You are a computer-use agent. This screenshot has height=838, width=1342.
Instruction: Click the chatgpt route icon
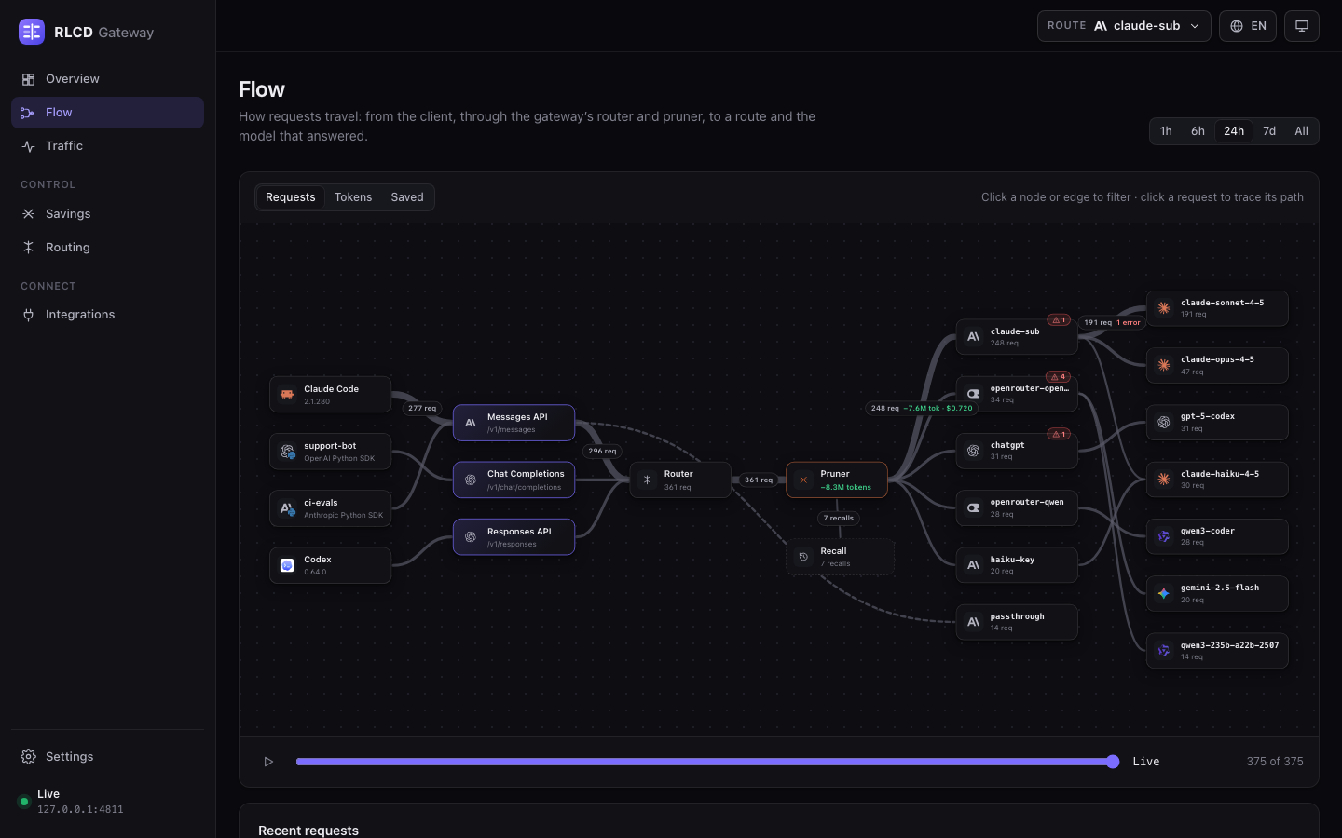(x=973, y=451)
